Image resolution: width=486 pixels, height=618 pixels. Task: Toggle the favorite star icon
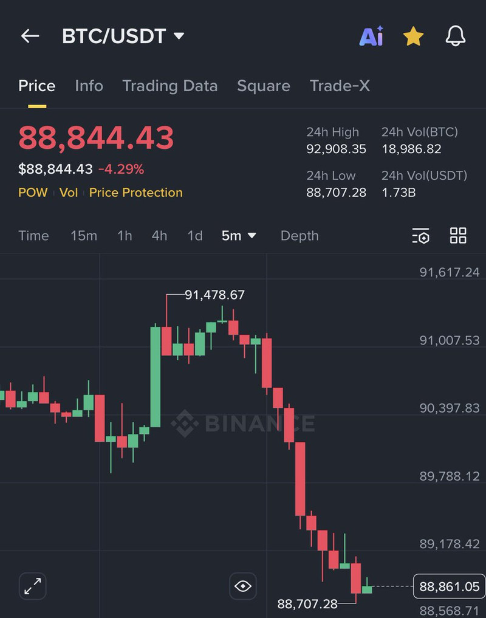tap(413, 36)
